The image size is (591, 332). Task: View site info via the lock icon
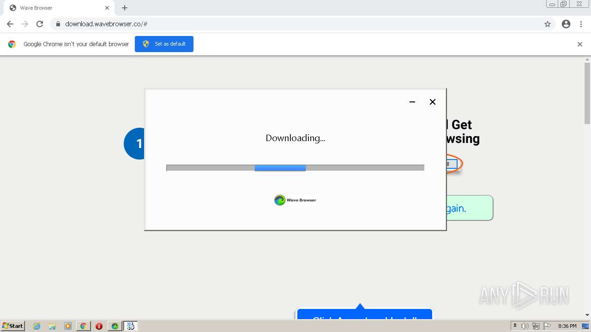coord(58,24)
